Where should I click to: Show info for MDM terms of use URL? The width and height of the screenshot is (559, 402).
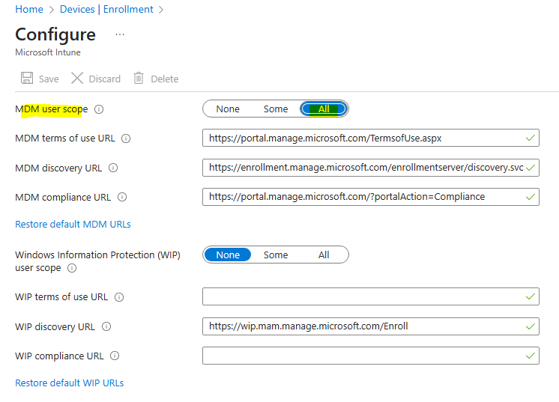126,138
